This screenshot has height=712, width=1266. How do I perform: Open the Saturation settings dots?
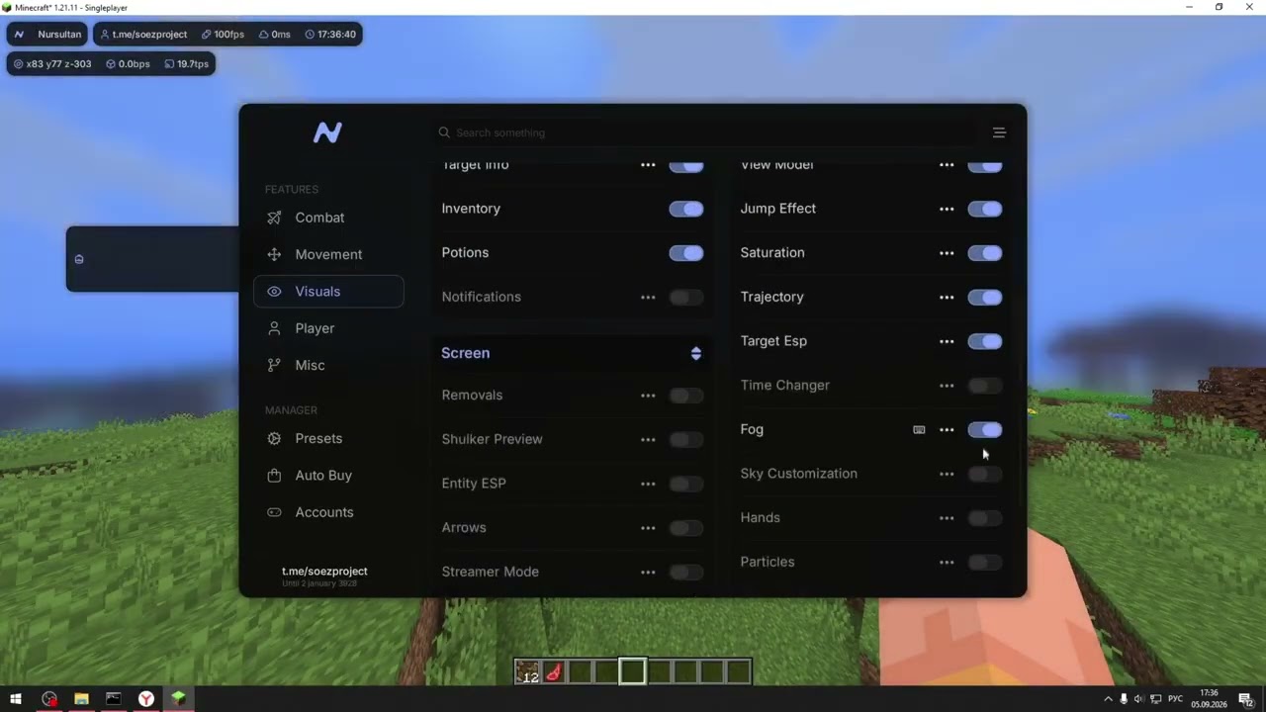tap(947, 253)
